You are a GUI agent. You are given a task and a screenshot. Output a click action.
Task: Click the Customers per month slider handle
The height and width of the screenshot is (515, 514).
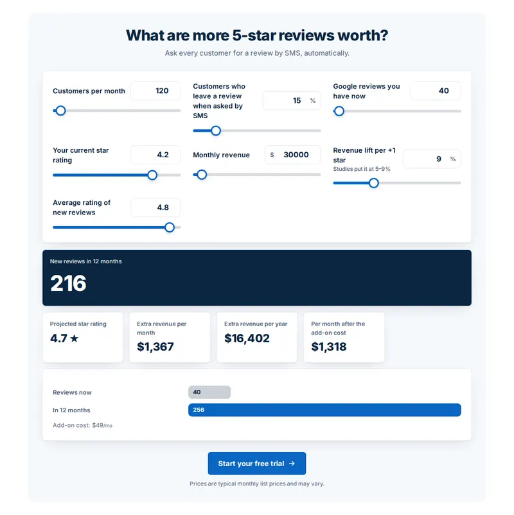click(x=60, y=110)
